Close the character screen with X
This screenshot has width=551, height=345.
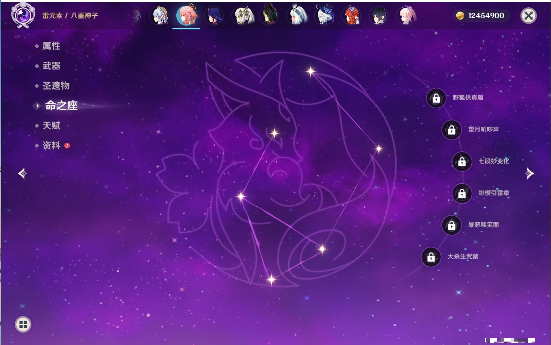click(528, 16)
